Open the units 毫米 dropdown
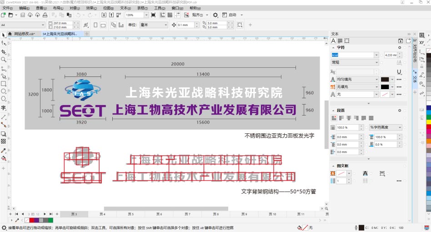 166,25
